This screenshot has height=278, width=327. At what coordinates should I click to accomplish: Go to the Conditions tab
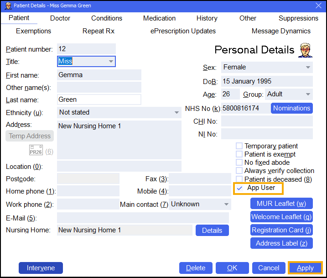point(107,18)
